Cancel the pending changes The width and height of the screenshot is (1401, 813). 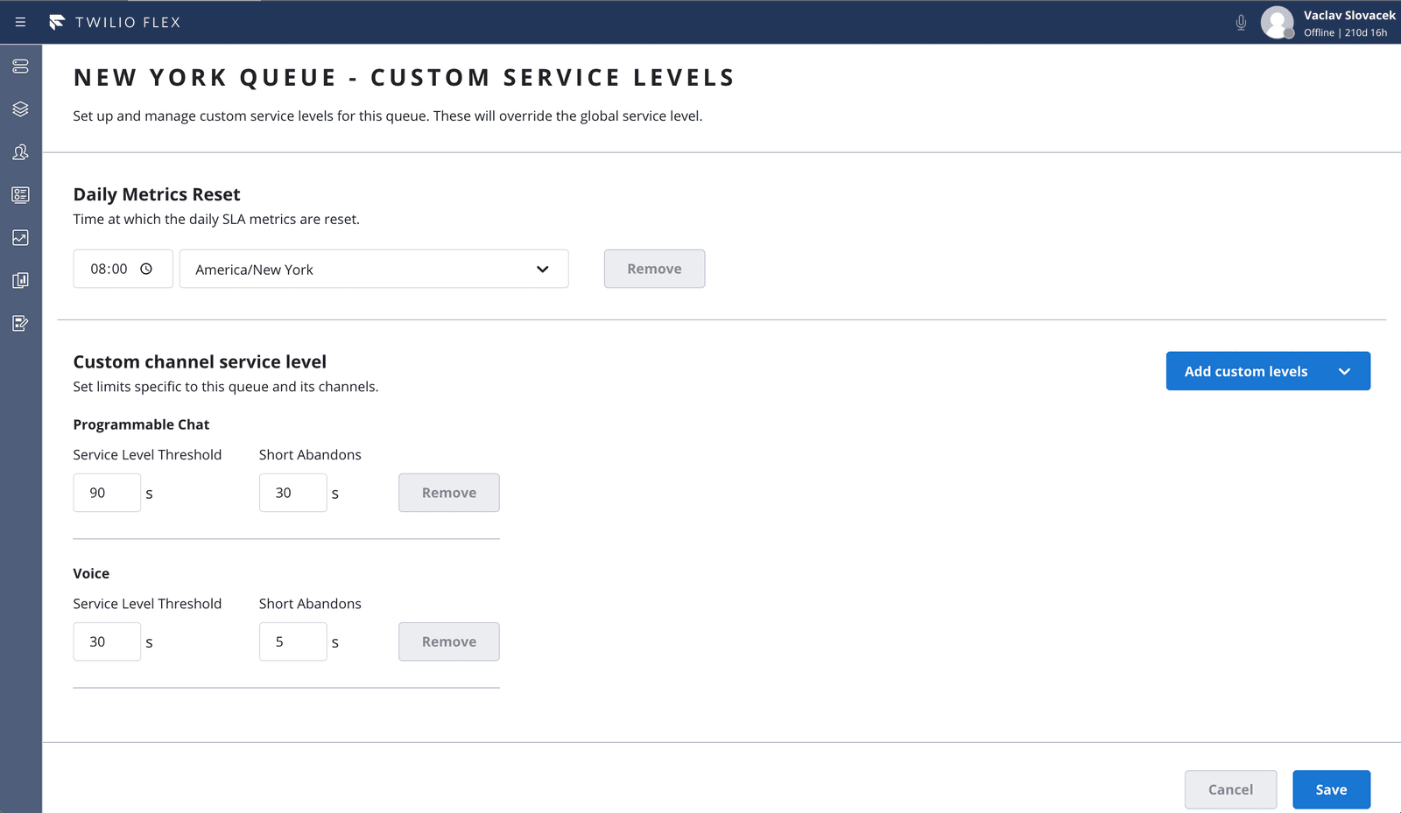pyautogui.click(x=1230, y=789)
